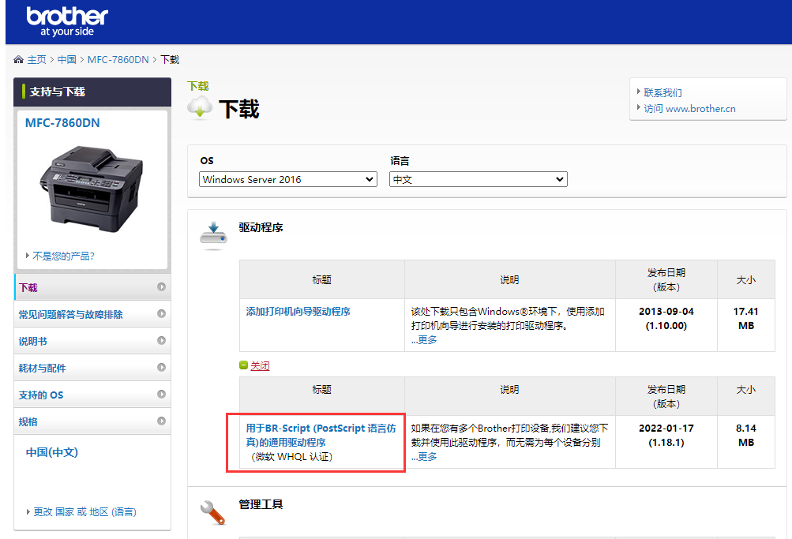Viewport: 792px width, 539px height.
Task: Select 支持的 OS in the sidebar menu
Action: (41, 395)
